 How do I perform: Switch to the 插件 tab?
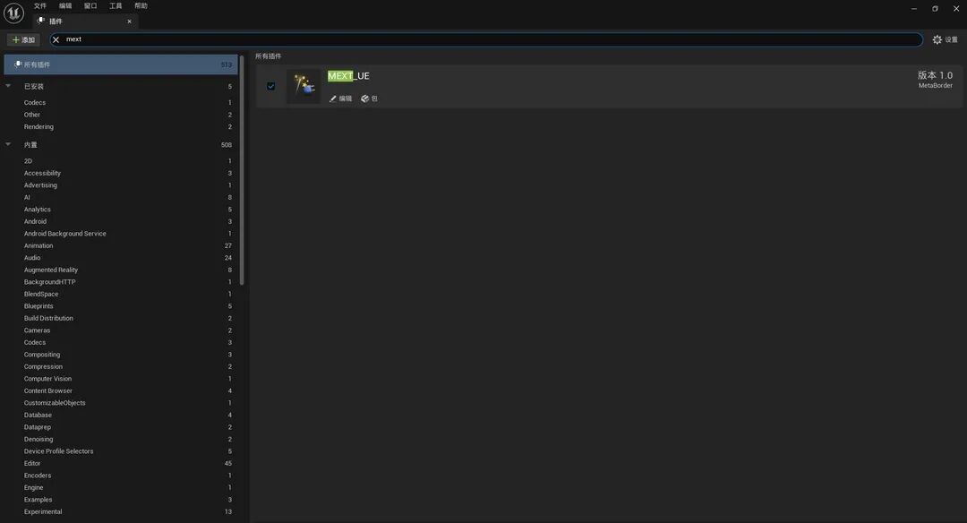point(85,21)
